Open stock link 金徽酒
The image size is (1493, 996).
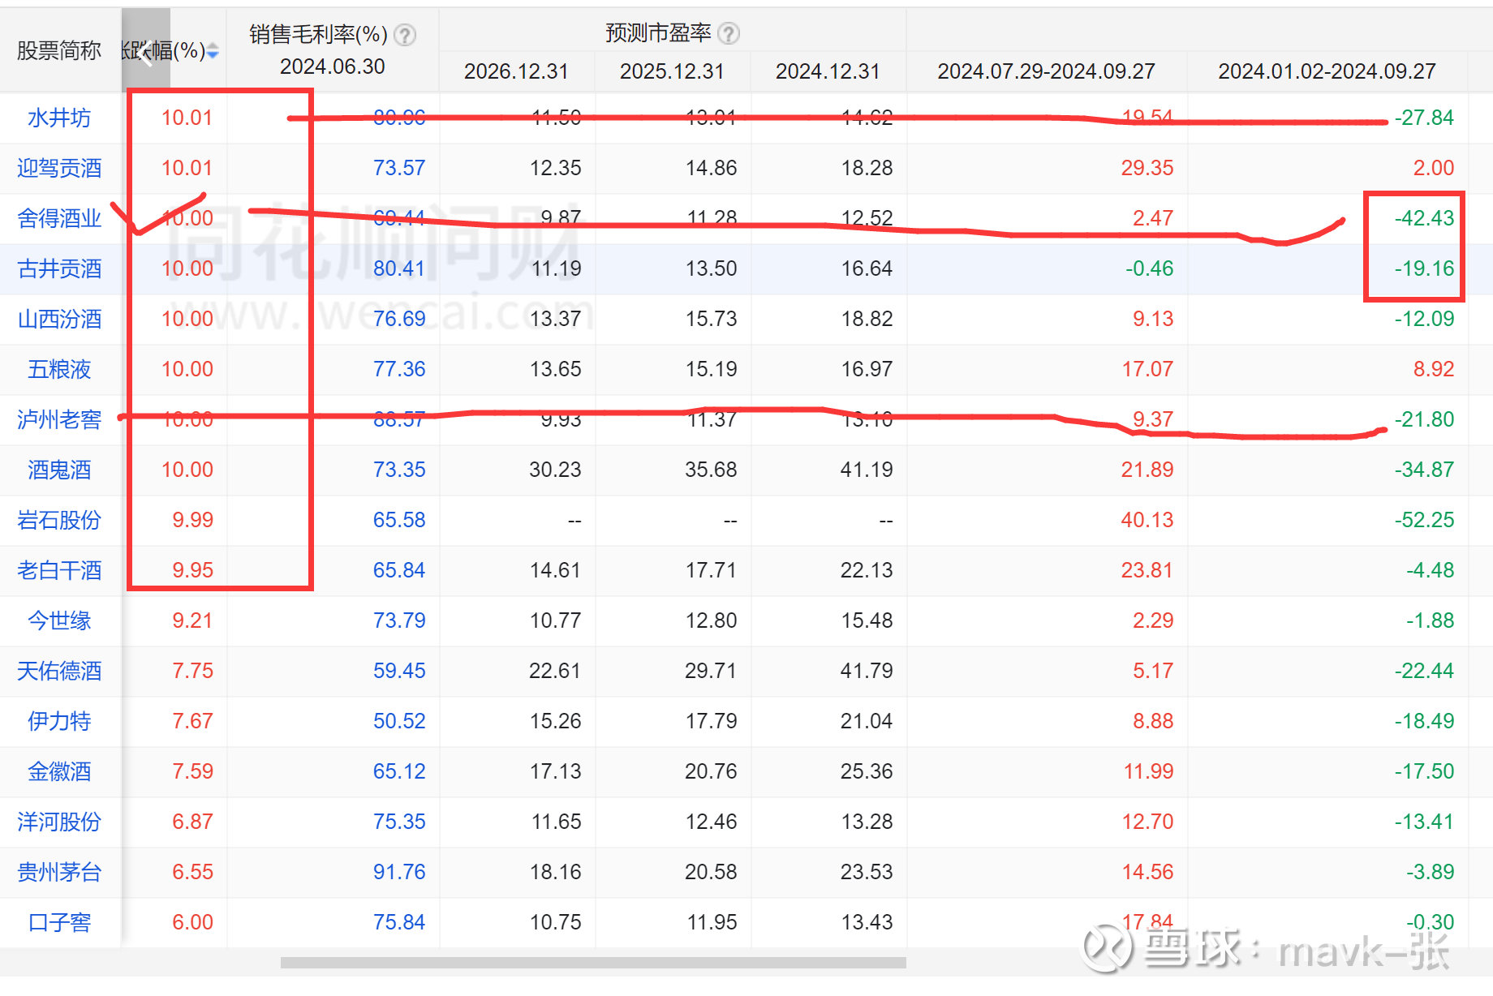pyautogui.click(x=59, y=771)
